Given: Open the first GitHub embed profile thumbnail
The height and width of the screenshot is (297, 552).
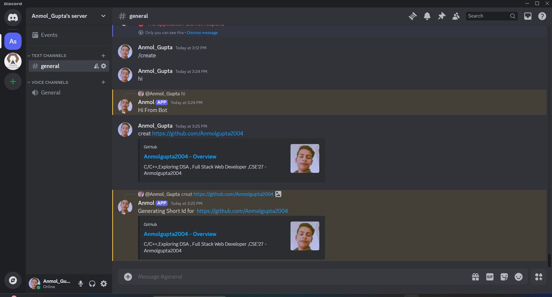Looking at the screenshot, I should pos(305,158).
